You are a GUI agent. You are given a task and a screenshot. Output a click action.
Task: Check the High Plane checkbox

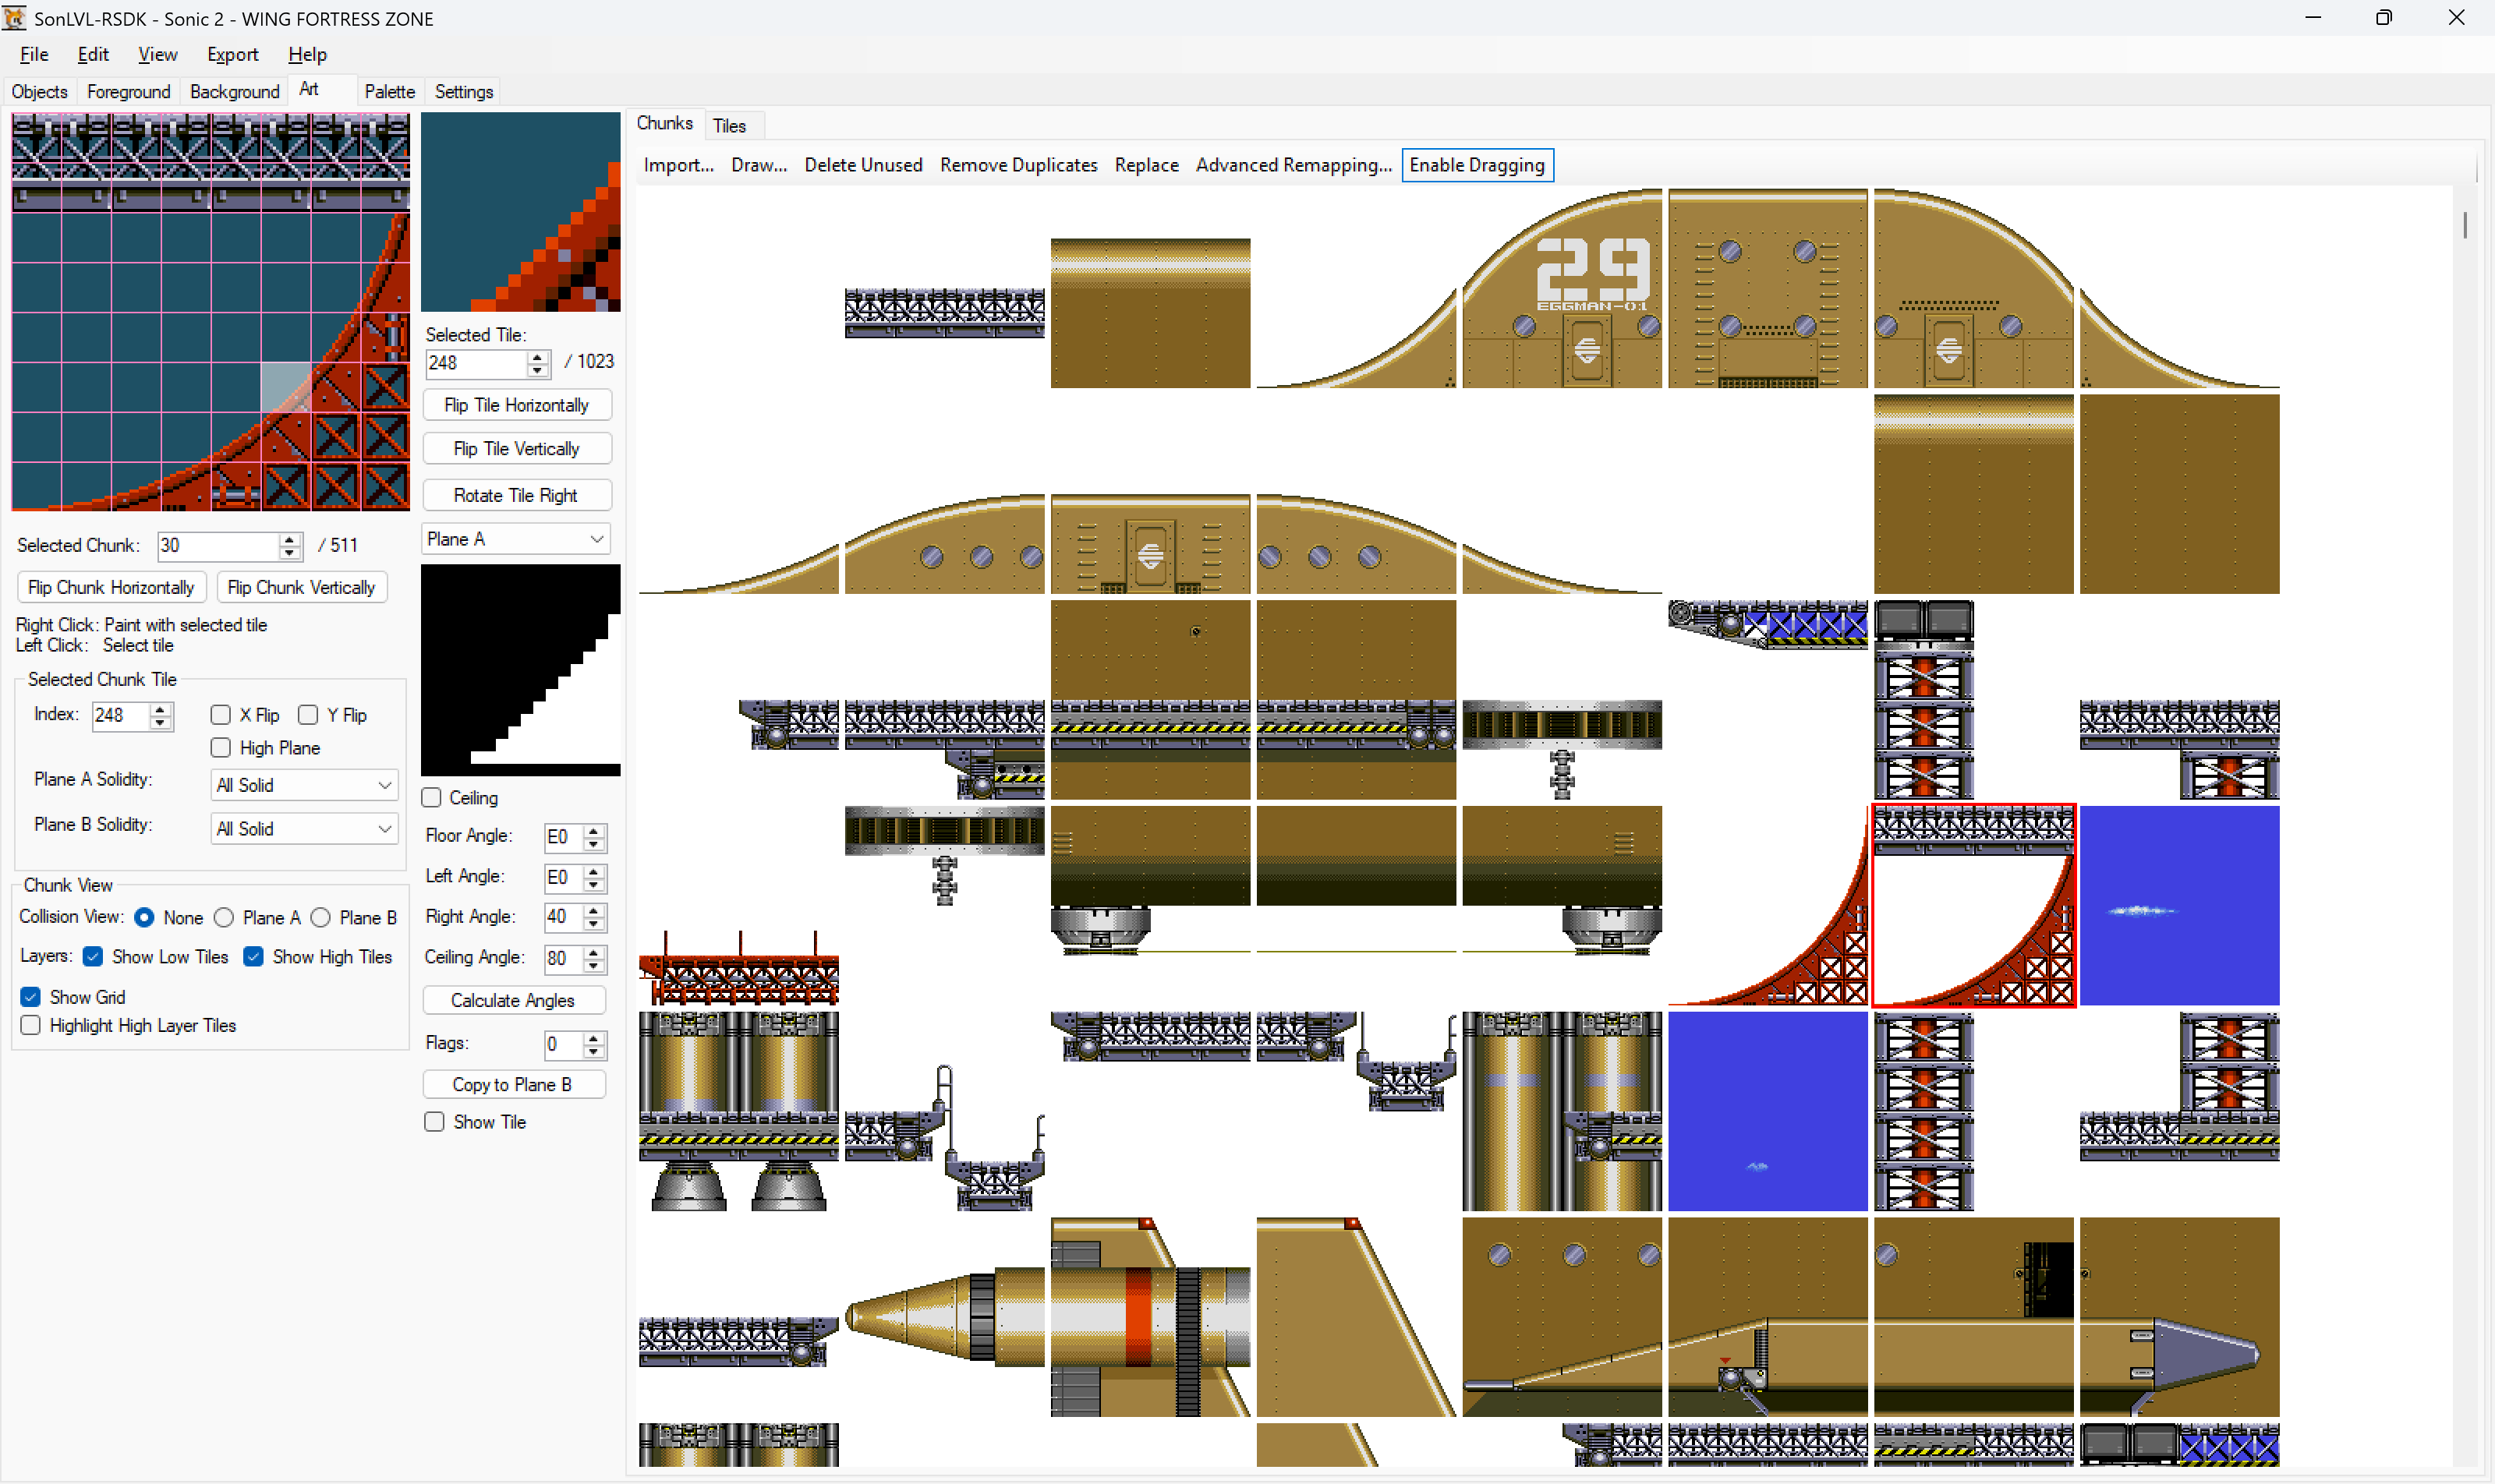tap(221, 747)
